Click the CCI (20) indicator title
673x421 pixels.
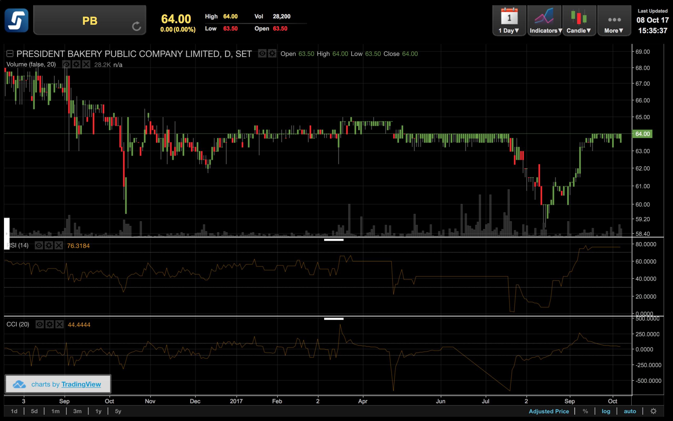coord(18,324)
